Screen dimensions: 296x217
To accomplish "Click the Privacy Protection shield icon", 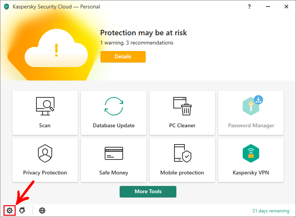I will click(45, 153).
